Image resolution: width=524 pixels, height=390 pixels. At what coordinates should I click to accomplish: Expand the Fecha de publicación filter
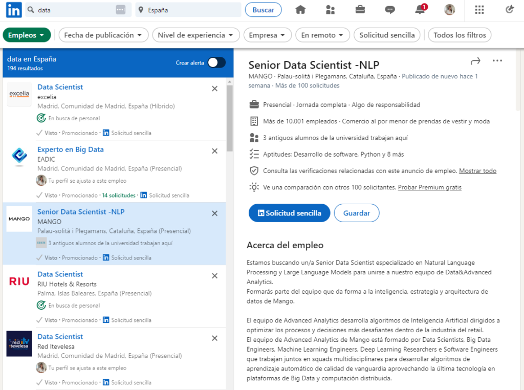tap(103, 35)
